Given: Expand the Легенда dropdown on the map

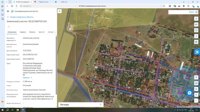Looking at the screenshot, I should point(81,105).
